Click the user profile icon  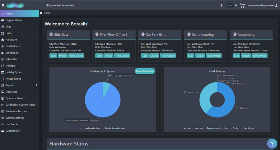[x=277, y=6]
